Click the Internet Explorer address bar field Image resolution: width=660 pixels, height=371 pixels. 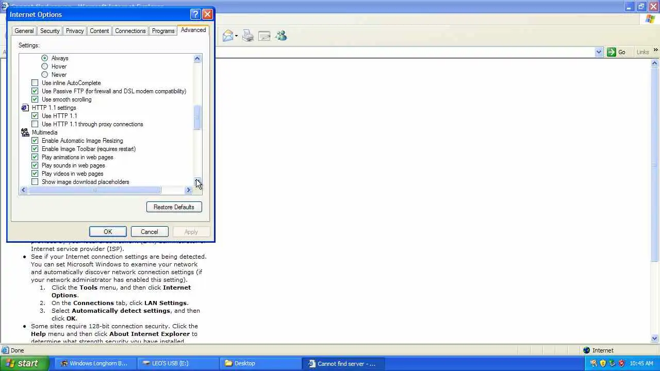(405, 52)
